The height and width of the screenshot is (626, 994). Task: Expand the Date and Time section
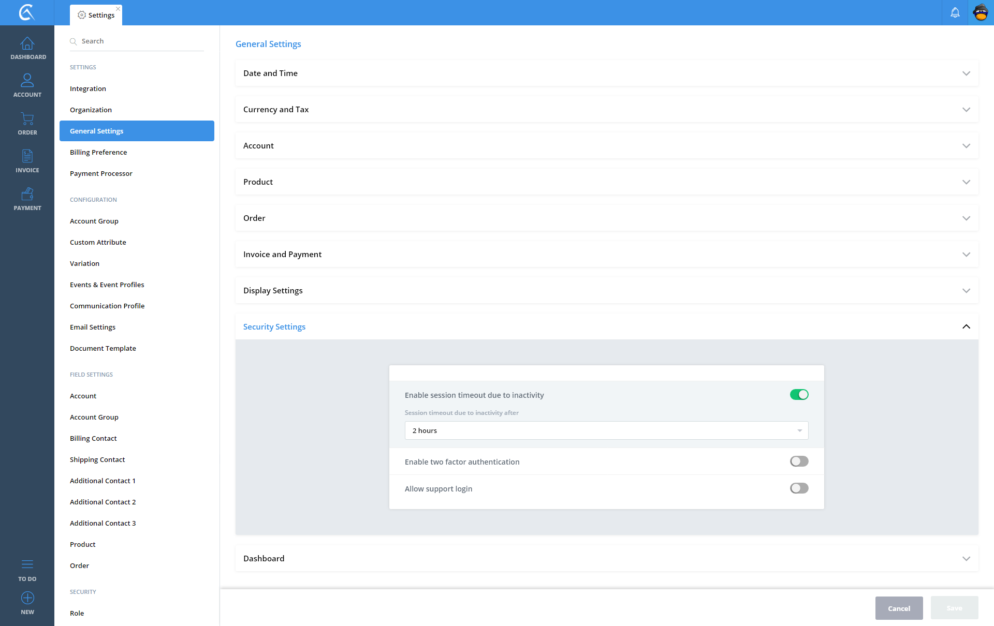(606, 73)
